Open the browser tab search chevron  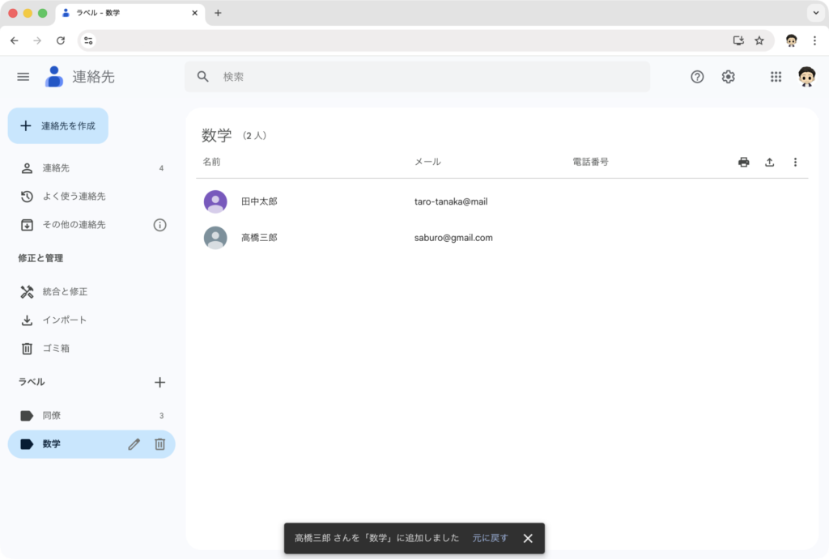pyautogui.click(x=815, y=13)
